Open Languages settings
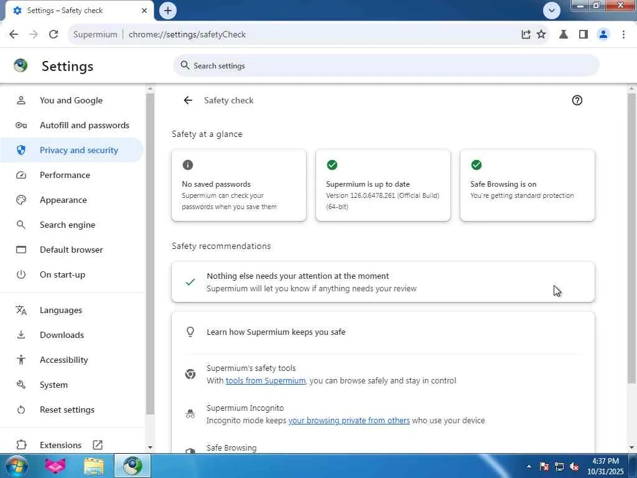637x478 pixels. 72,310
